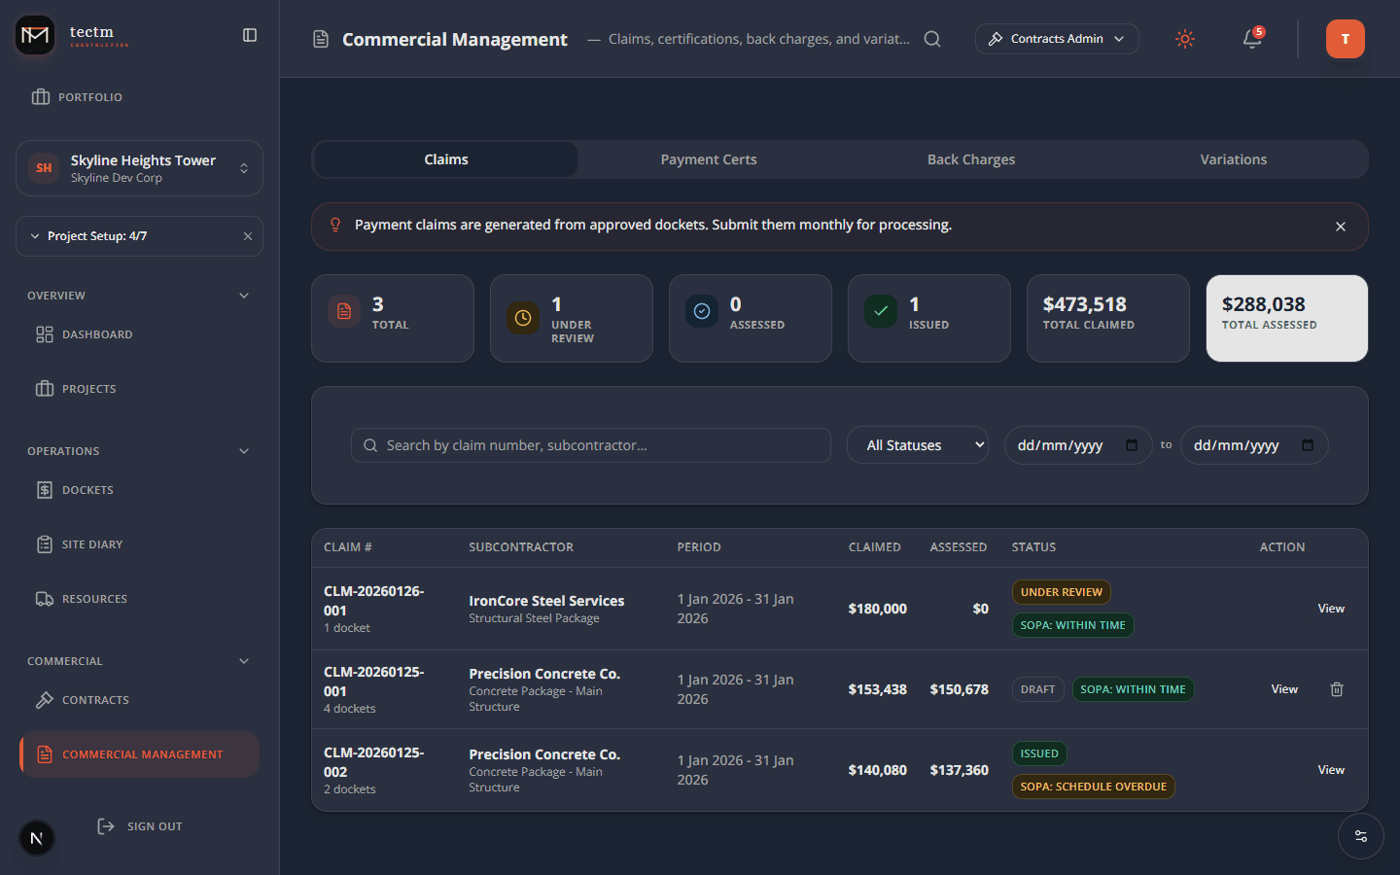Open the notifications bell
The width and height of the screenshot is (1400, 875).
(1251, 39)
